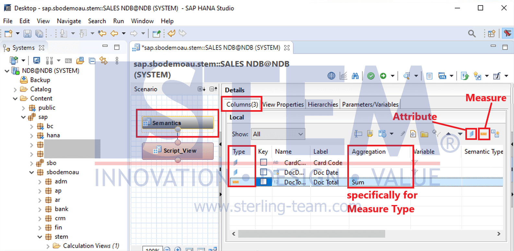Image resolution: width=514 pixels, height=251 pixels.
Task: Open the File menu
Action: pos(8,21)
